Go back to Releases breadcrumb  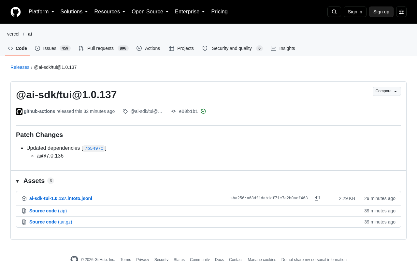[20, 67]
